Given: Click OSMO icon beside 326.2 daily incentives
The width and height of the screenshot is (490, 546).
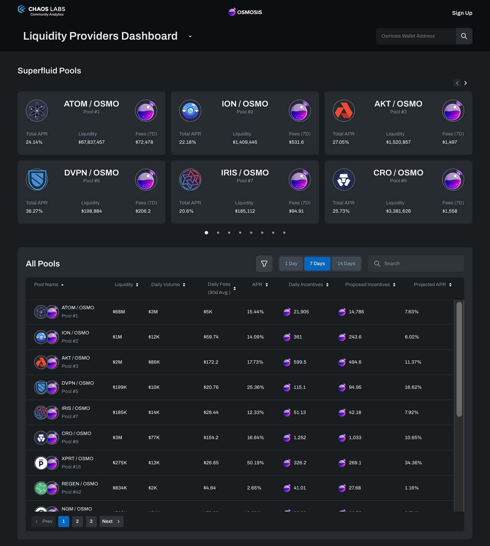Looking at the screenshot, I should tap(287, 463).
